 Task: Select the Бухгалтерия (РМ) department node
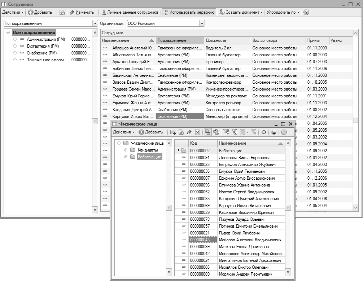click(43, 46)
